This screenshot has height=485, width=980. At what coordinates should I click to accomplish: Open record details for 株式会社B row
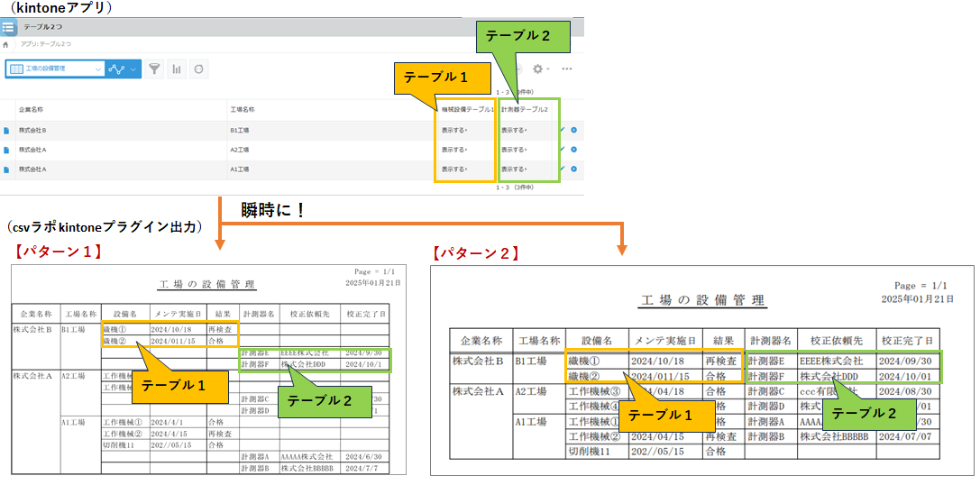click(7, 132)
